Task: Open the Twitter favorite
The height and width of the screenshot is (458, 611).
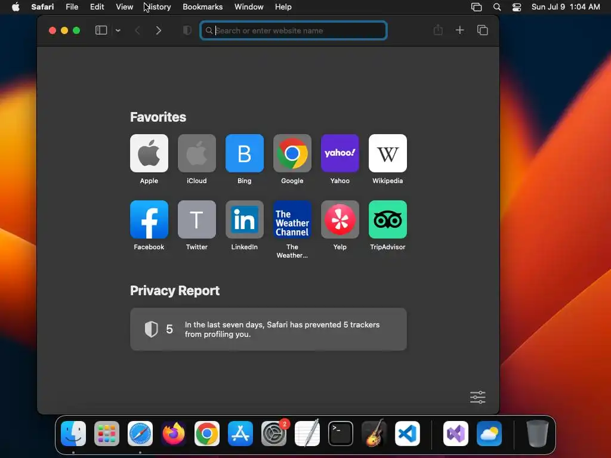Action: point(197,219)
